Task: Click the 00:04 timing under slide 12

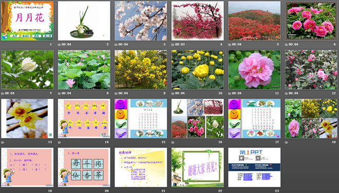Action: coord(293,93)
